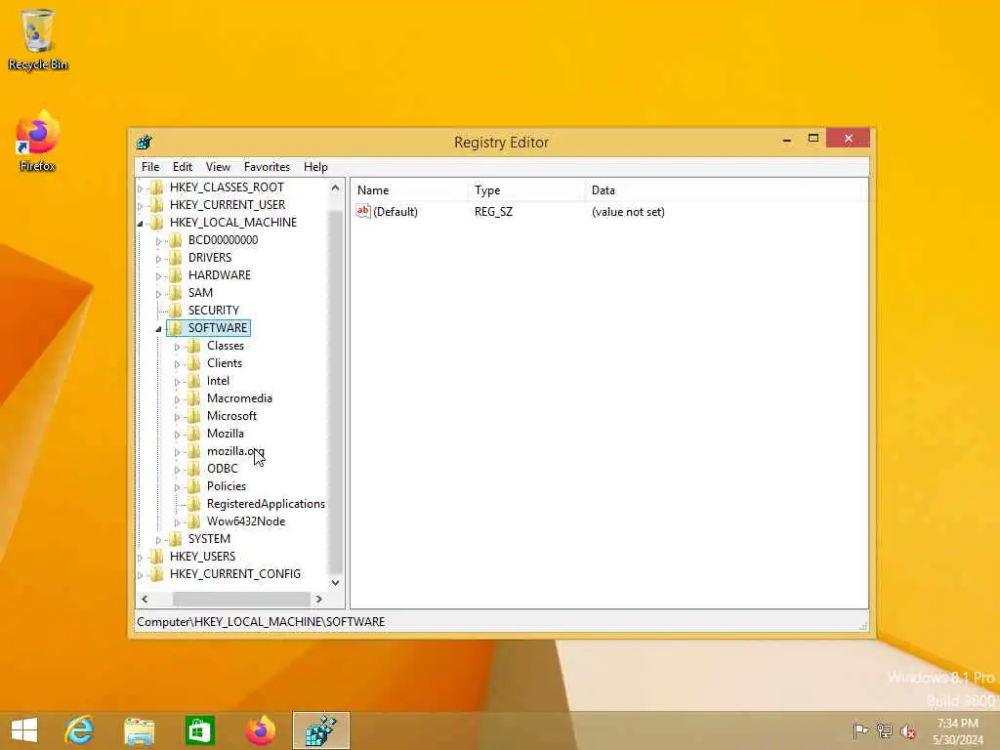The height and width of the screenshot is (750, 1000).
Task: Expand the Classes key arrow
Action: coord(178,347)
